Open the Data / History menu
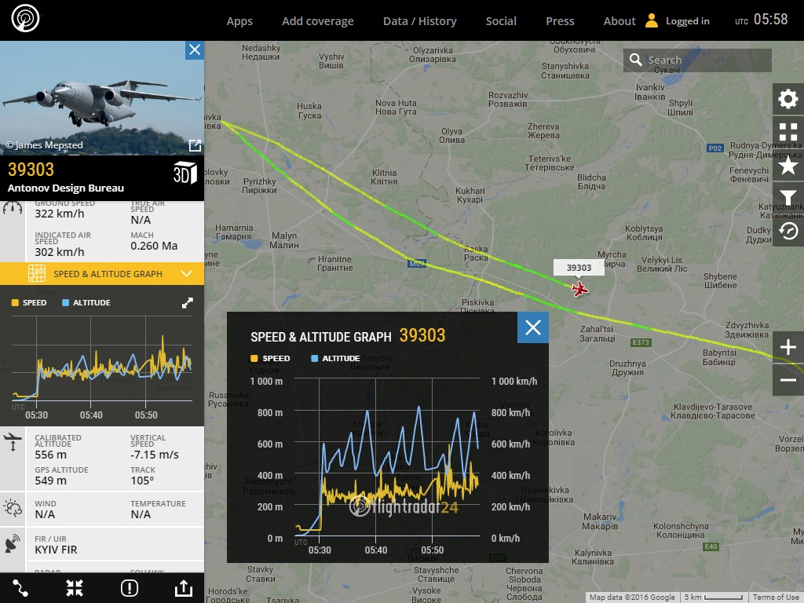The image size is (804, 603). tap(419, 21)
